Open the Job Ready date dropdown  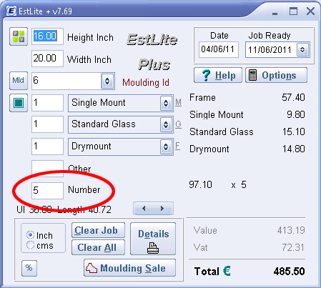coord(302,50)
